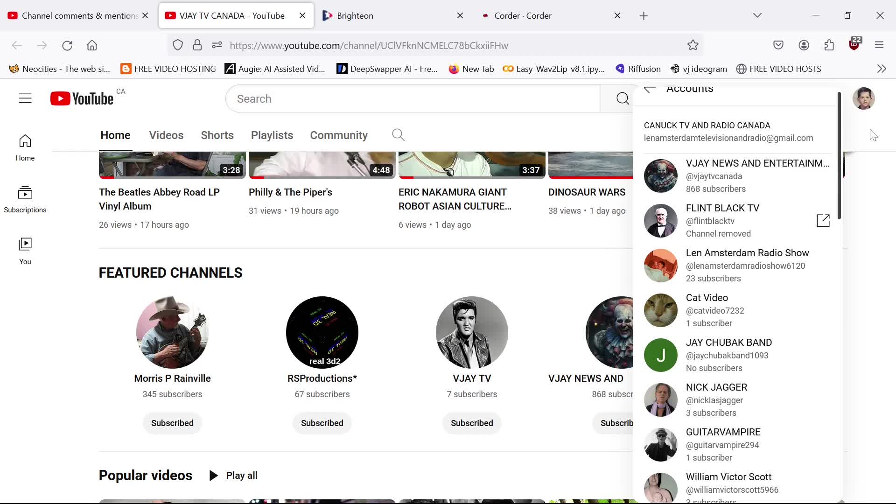The width and height of the screenshot is (896, 504).
Task: Click the browser address bar URL
Action: tap(369, 45)
